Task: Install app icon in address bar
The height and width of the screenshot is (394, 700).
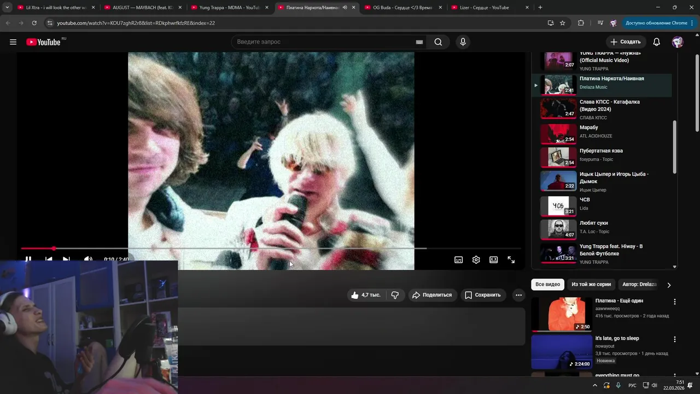Action: 551,23
